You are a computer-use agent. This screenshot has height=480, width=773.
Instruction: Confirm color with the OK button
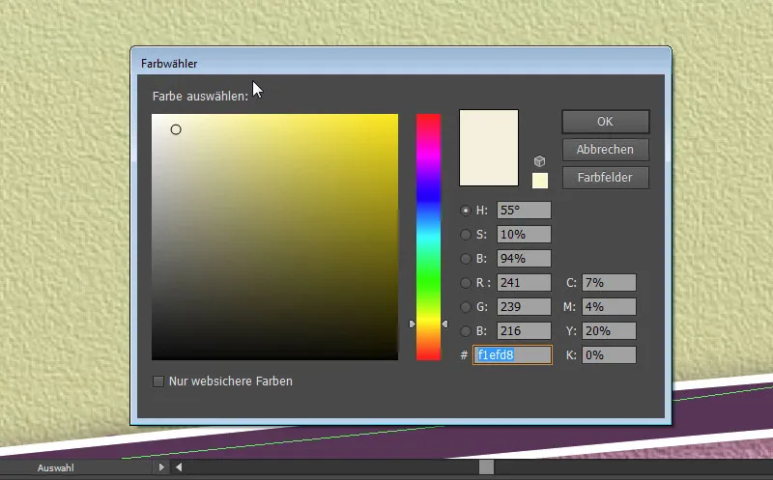click(606, 122)
